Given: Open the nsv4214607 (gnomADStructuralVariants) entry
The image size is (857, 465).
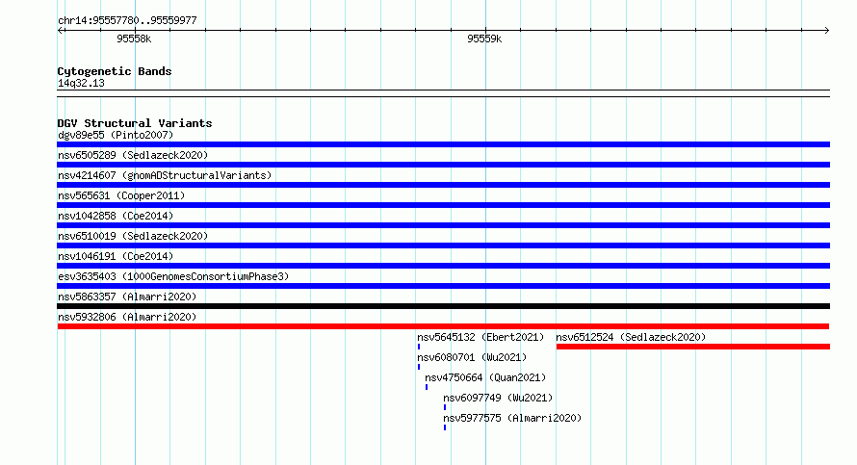Looking at the screenshot, I should click(165, 175).
